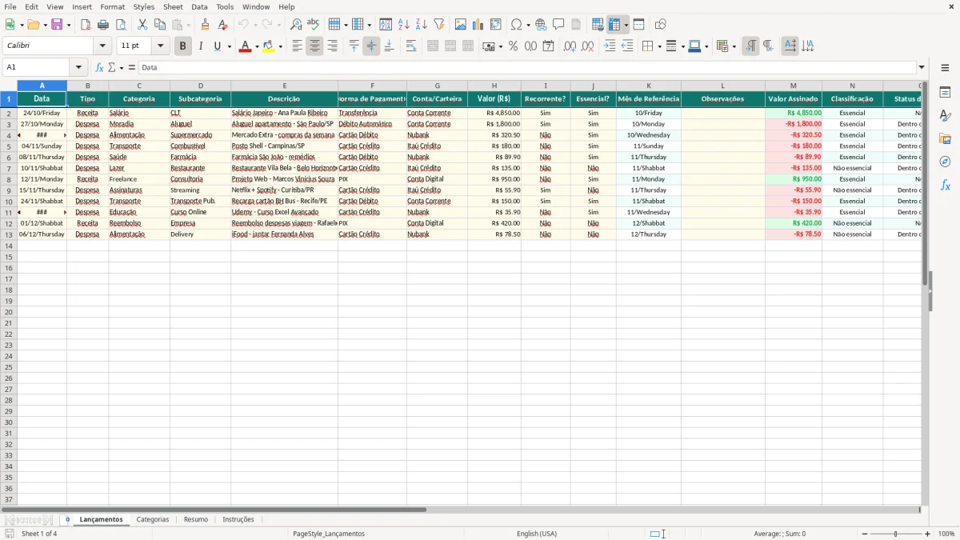The width and height of the screenshot is (960, 540).
Task: Apply the red Font Color swatch
Action: click(245, 46)
